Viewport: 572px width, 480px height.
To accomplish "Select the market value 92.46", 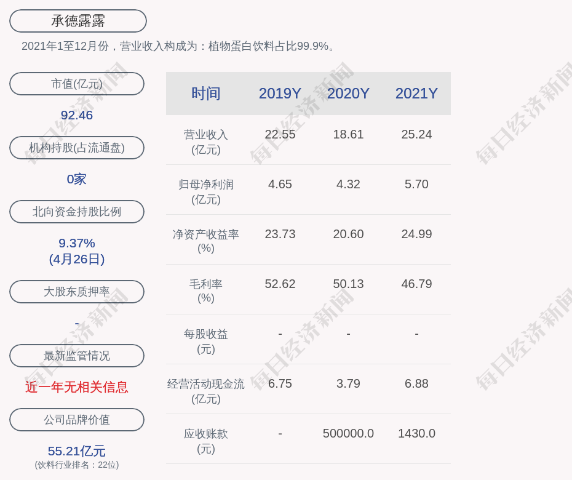I will [x=77, y=115].
